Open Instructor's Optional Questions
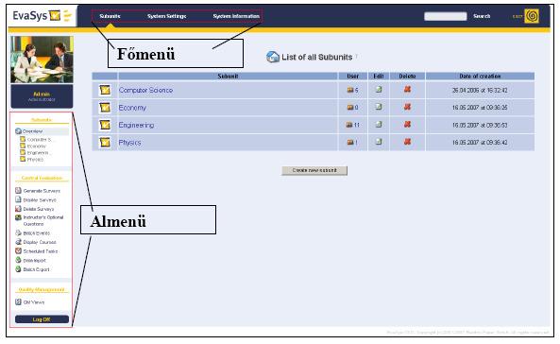 43,220
